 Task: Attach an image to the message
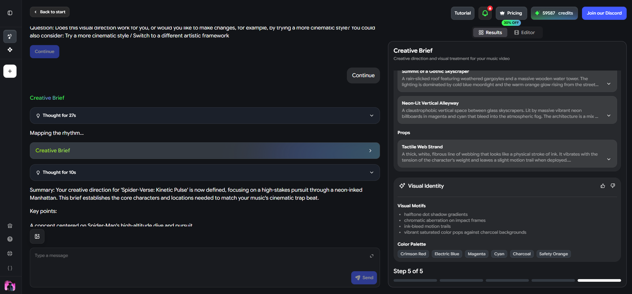point(37,237)
